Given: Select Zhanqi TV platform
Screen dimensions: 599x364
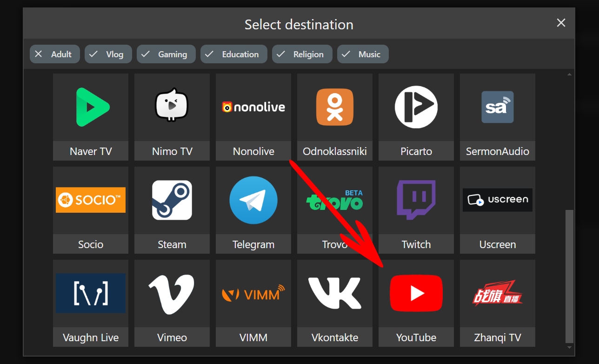Looking at the screenshot, I should point(497,303).
